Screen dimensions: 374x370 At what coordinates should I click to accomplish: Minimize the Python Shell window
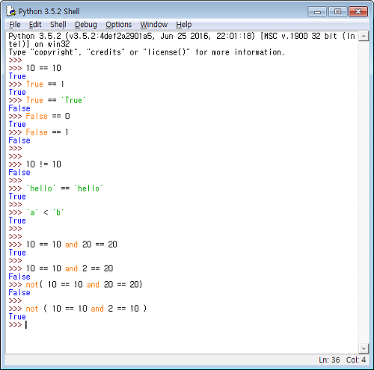[x=317, y=11]
